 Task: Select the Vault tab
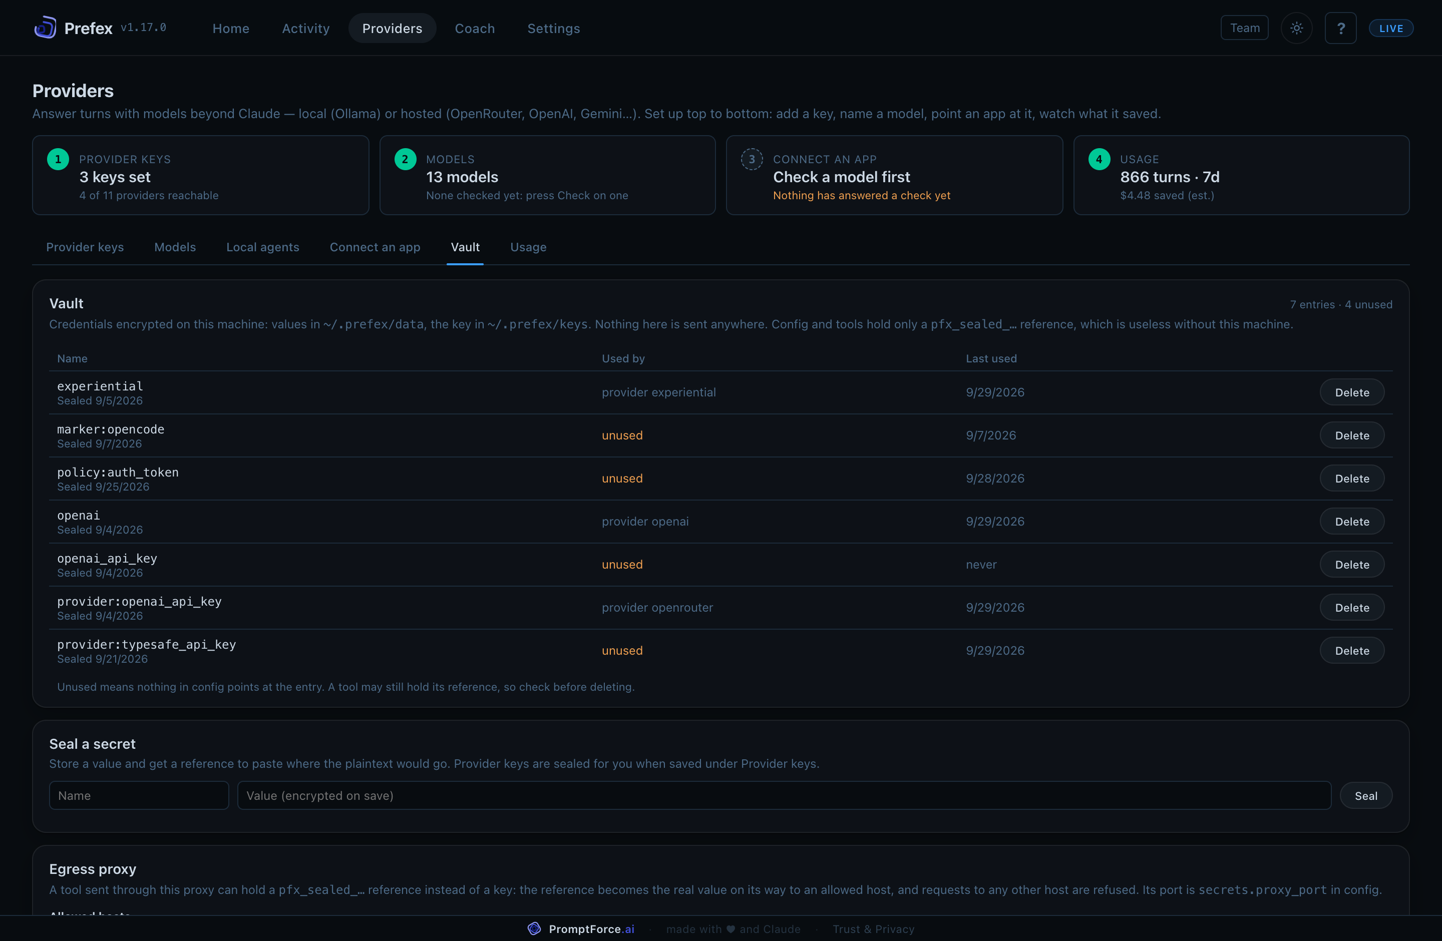[465, 247]
